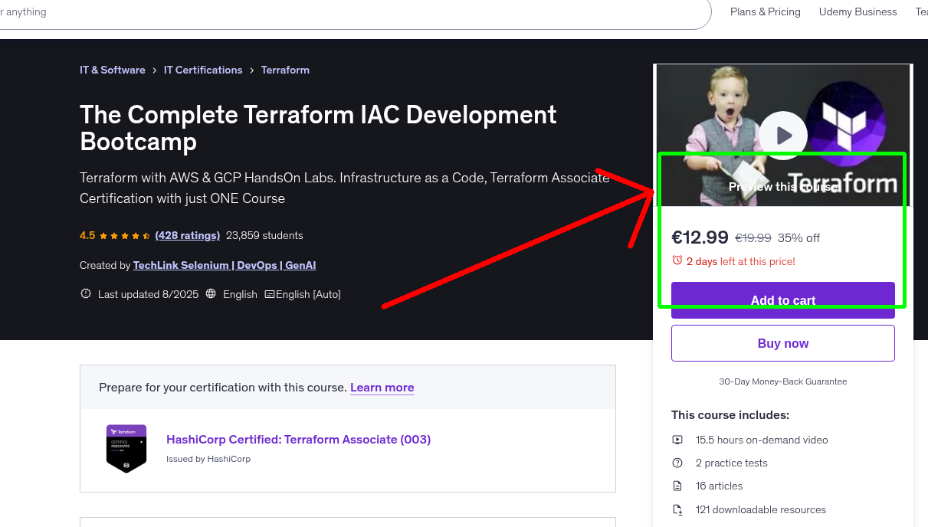Navigate to IT & Software breadcrumb
Screen dimensions: 928x527
(x=112, y=70)
